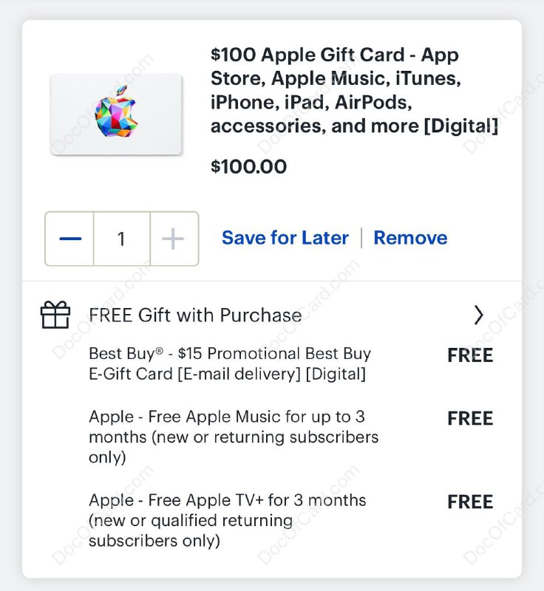This screenshot has height=591, width=544.
Task: Click the divider separating cart item and gifts
Action: pos(272,279)
